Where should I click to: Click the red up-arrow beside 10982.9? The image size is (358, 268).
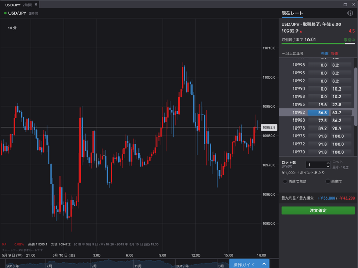301,31
